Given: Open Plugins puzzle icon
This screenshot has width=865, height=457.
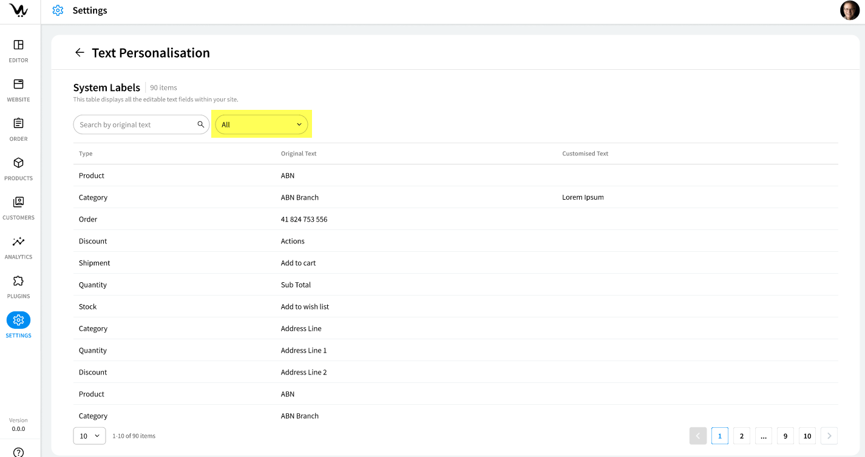Looking at the screenshot, I should pos(18,281).
